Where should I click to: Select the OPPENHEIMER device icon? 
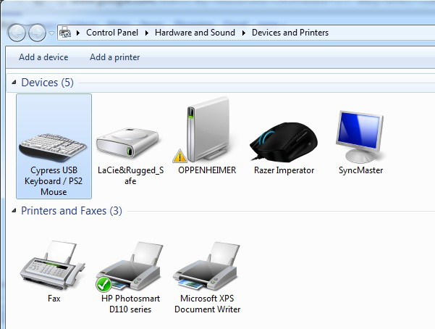[208, 129]
